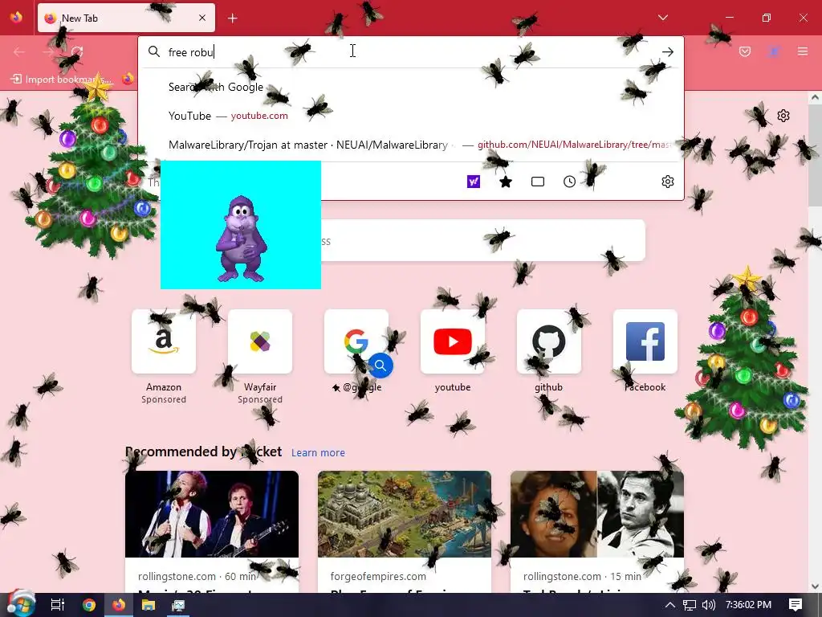Open the Windows Start menu
The height and width of the screenshot is (617, 822).
(21, 605)
